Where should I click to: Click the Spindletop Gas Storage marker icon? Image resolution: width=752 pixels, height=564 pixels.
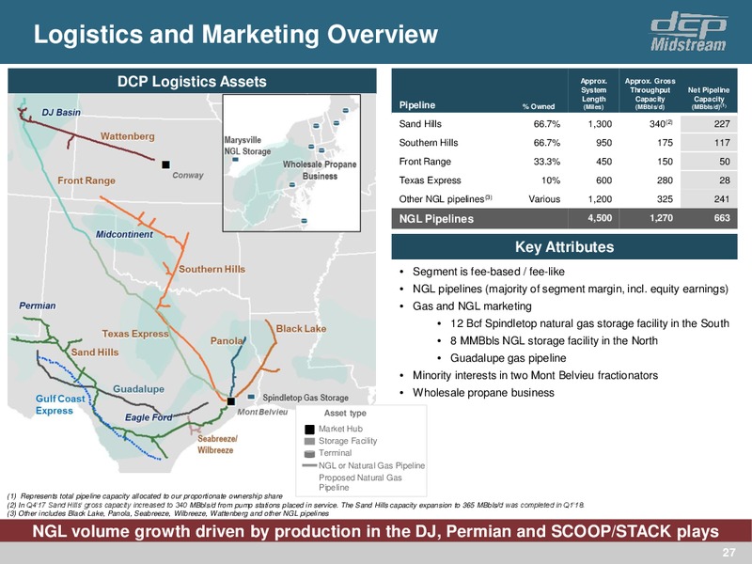tap(251, 397)
